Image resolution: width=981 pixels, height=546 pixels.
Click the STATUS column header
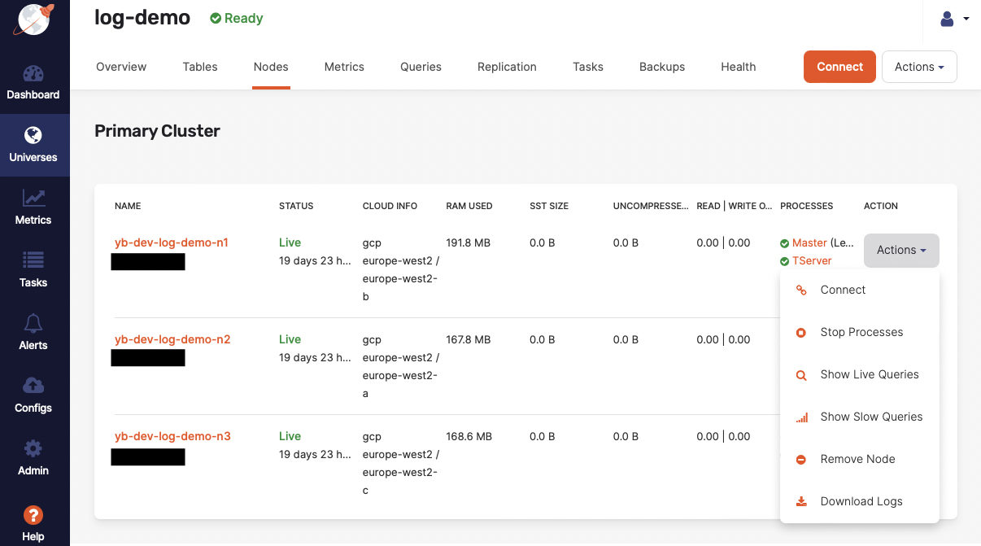tap(296, 206)
